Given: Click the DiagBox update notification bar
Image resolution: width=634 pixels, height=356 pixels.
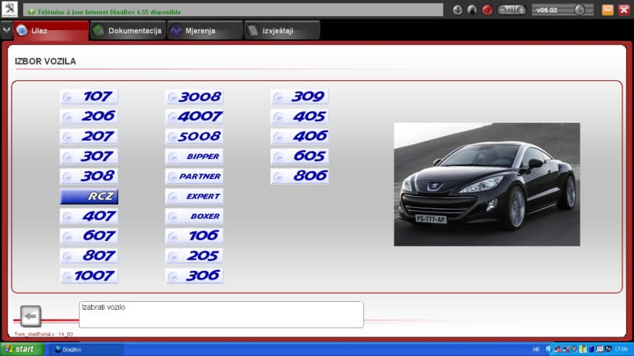Looking at the screenshot, I should tap(233, 10).
